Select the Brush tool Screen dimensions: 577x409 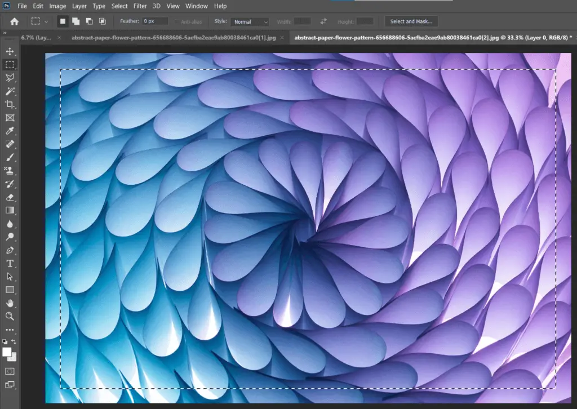pos(10,157)
